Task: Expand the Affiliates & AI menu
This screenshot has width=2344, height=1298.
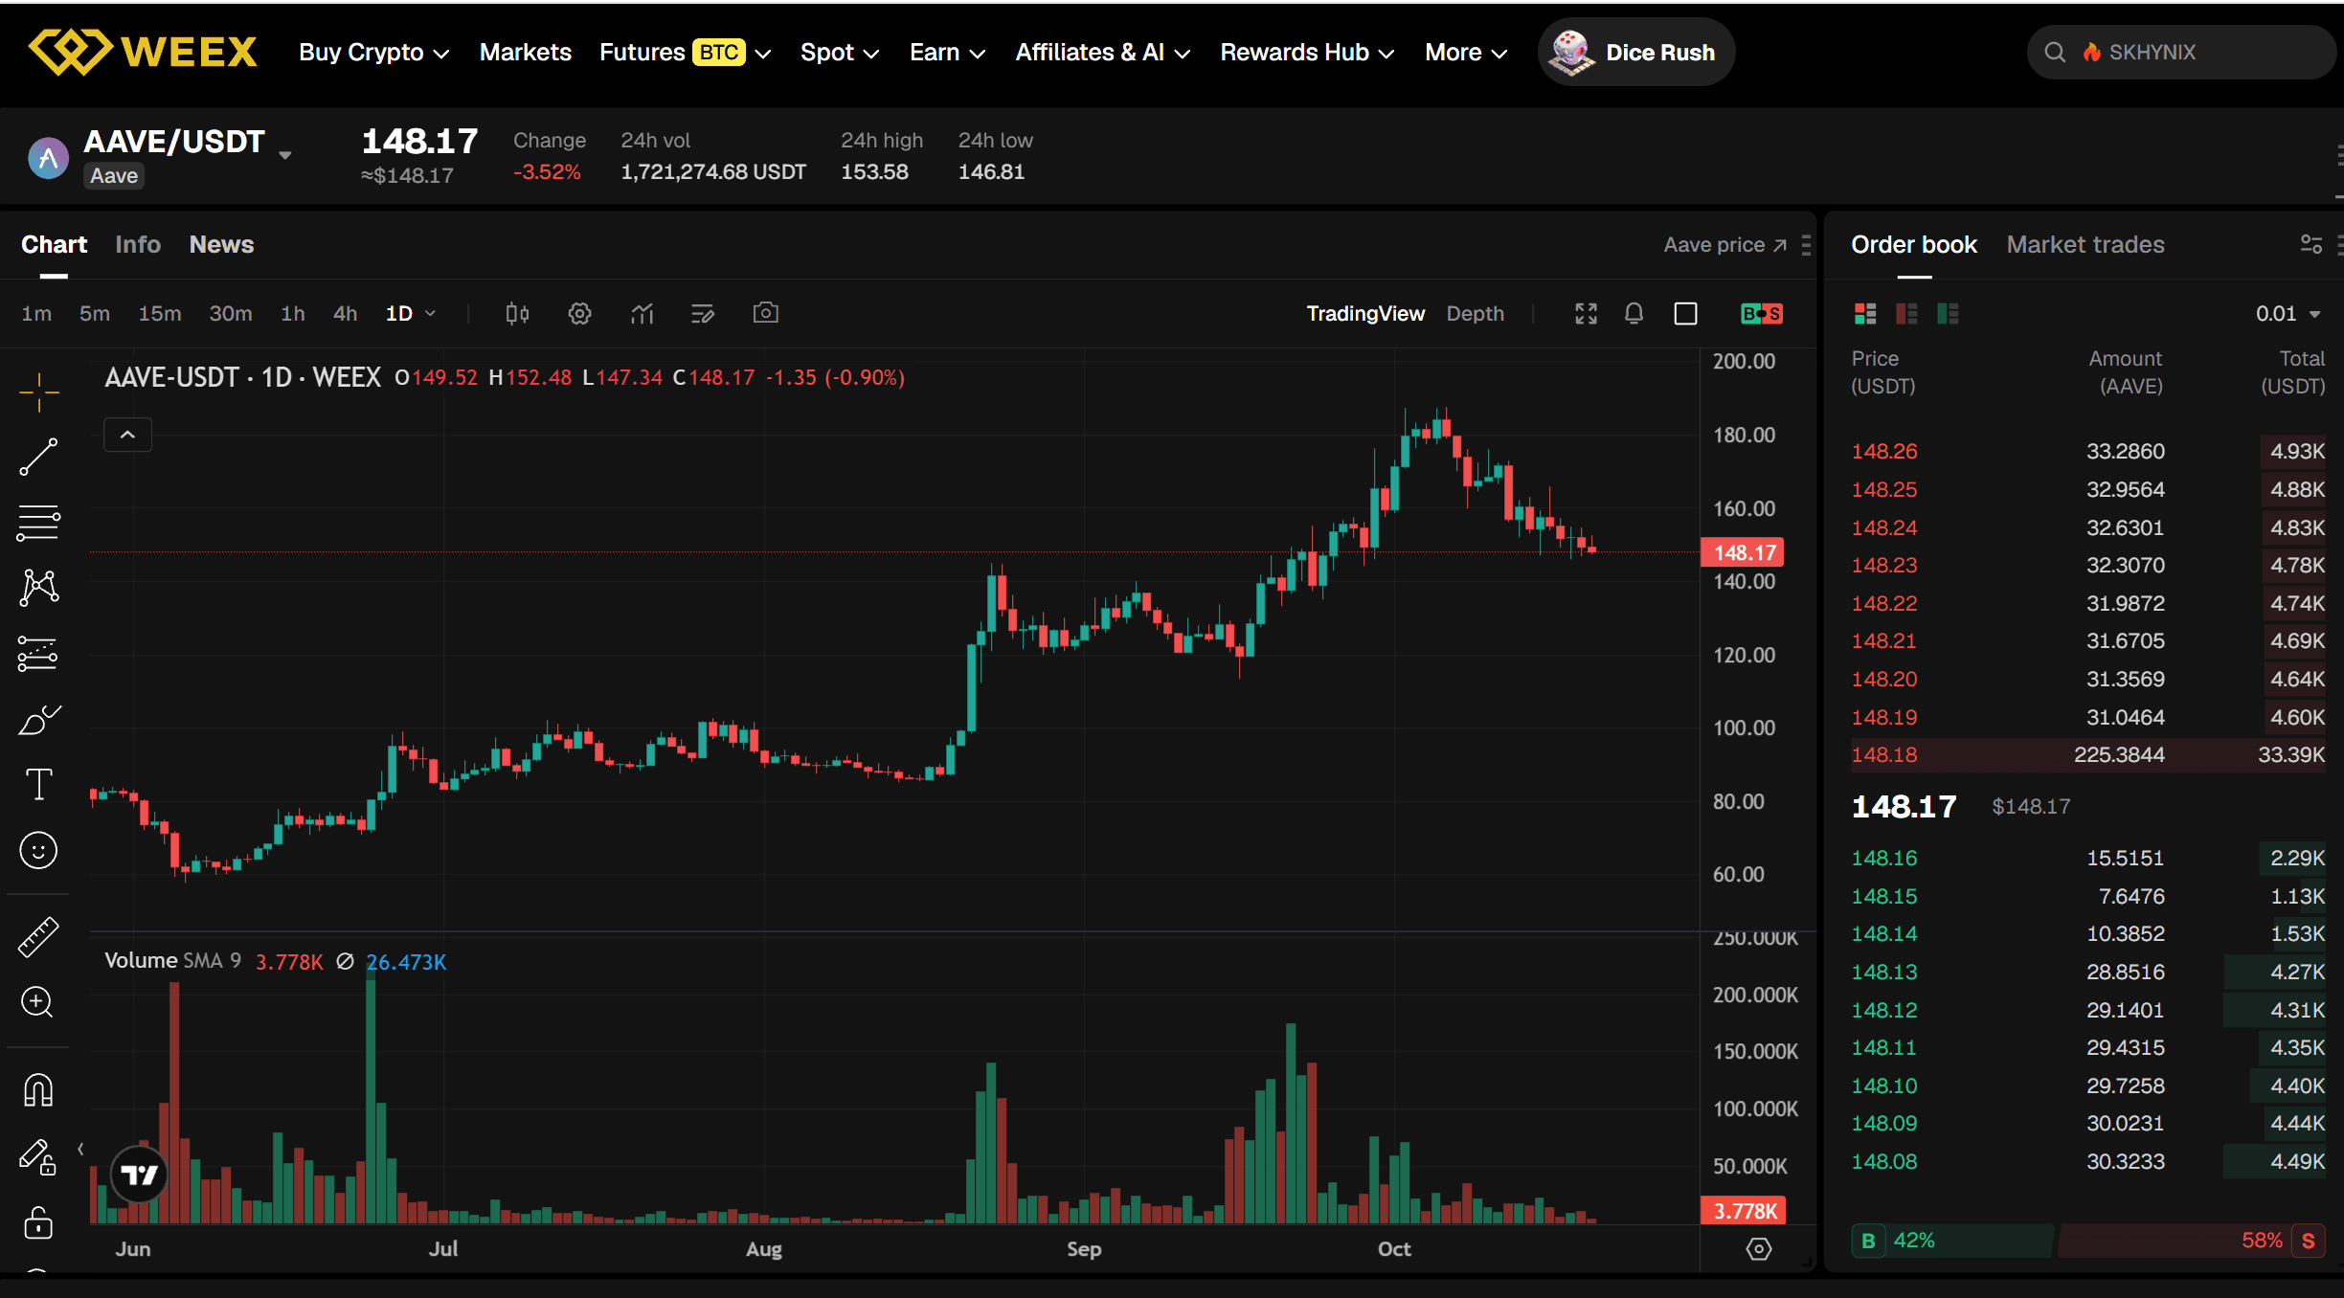Action: tap(1102, 53)
